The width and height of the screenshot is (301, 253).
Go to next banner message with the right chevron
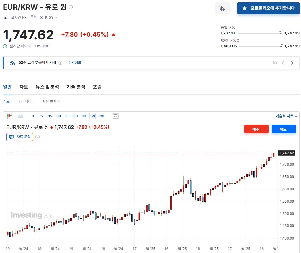click(292, 63)
